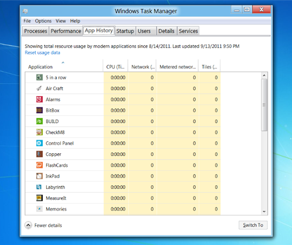The width and height of the screenshot is (292, 245).
Task: Click the Copper app icon
Action: (x=40, y=154)
